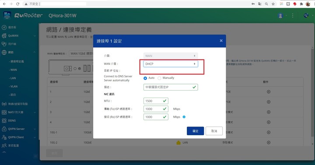Collapse the sidebar with double-arrow icon
Viewport: 315px width, 165px height.
pos(35,156)
